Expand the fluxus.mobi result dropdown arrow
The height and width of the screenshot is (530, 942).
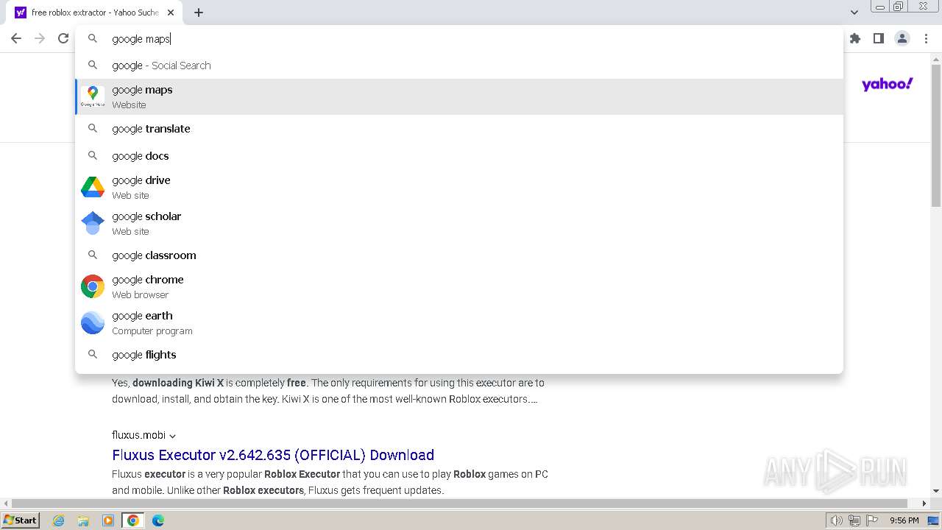(172, 436)
